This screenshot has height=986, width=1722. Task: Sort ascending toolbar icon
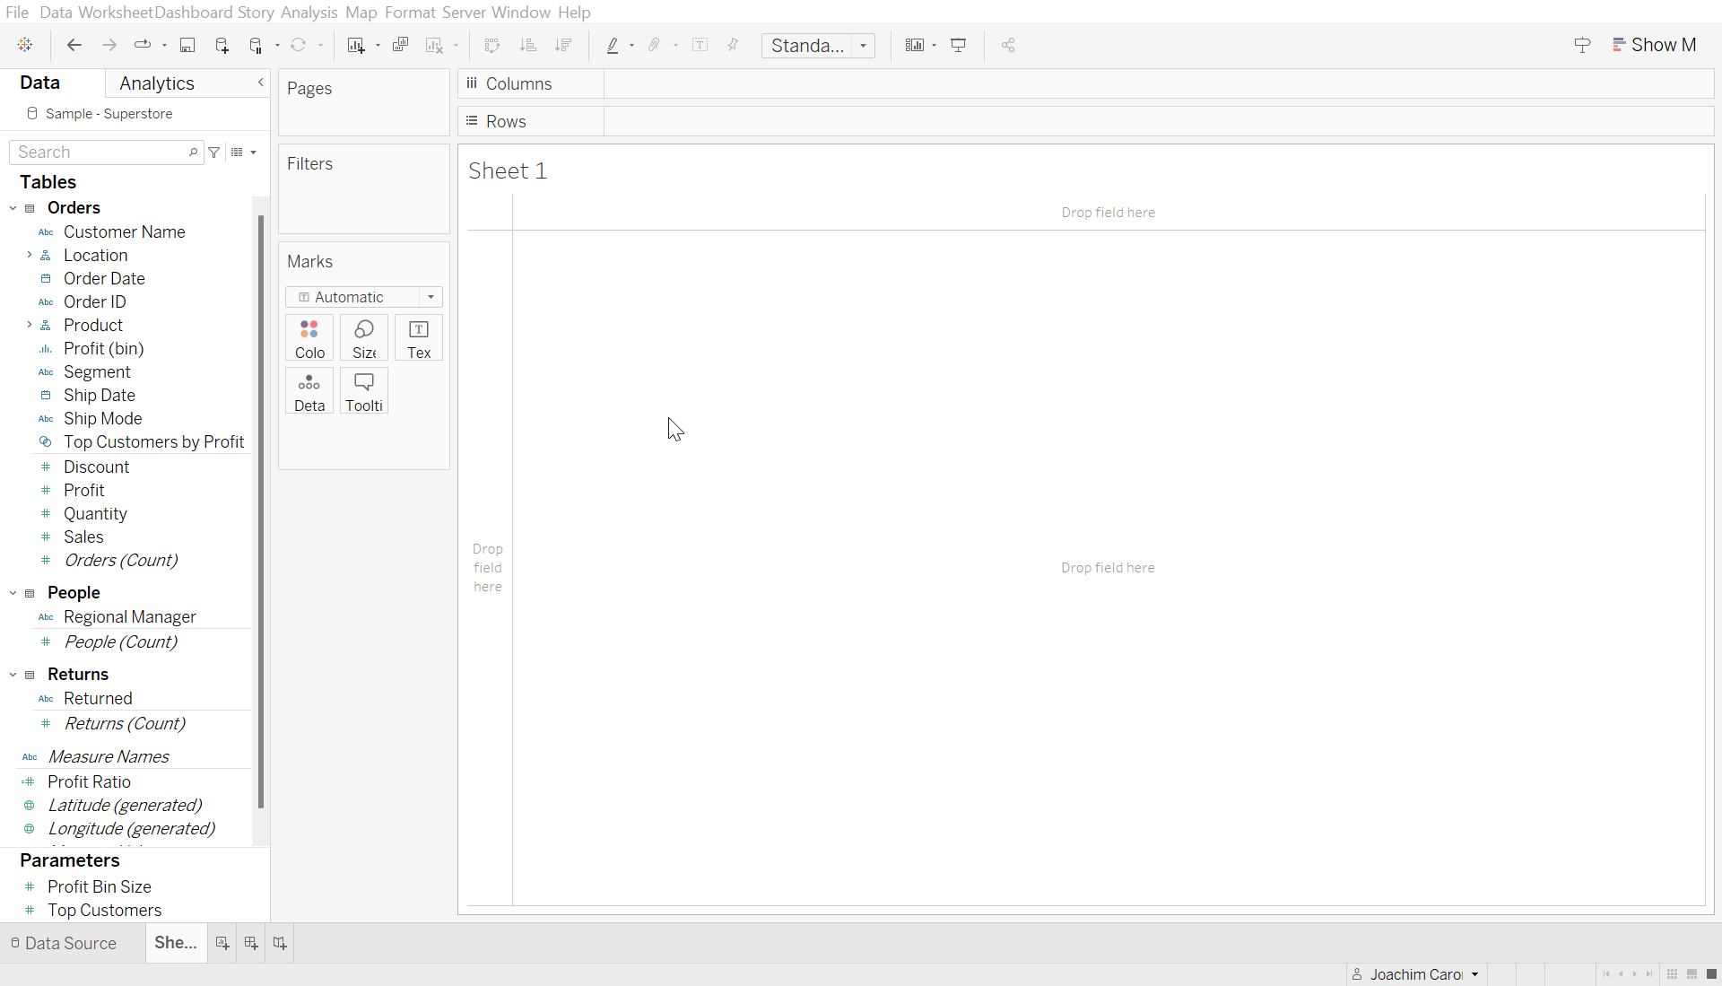[x=528, y=45]
